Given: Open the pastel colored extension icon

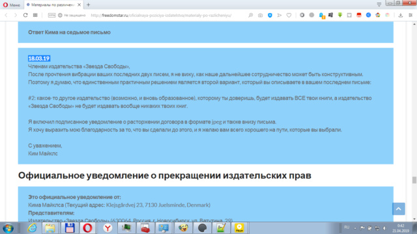Looking at the screenshot, I should [387, 16].
